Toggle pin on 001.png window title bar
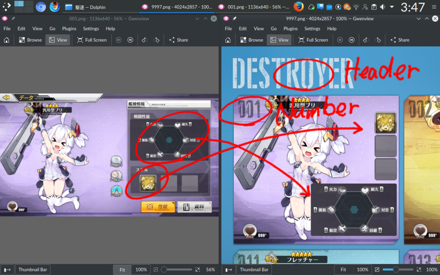 pos(13,18)
